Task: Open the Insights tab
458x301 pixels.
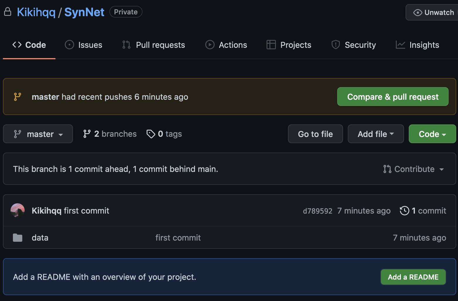Action: (417, 45)
